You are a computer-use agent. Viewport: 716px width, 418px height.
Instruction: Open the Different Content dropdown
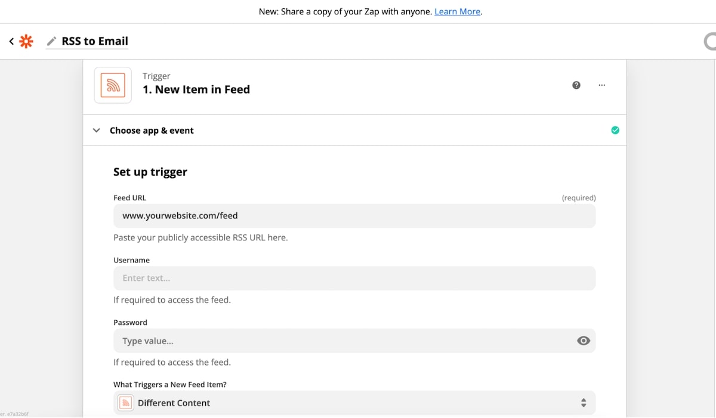click(x=346, y=403)
